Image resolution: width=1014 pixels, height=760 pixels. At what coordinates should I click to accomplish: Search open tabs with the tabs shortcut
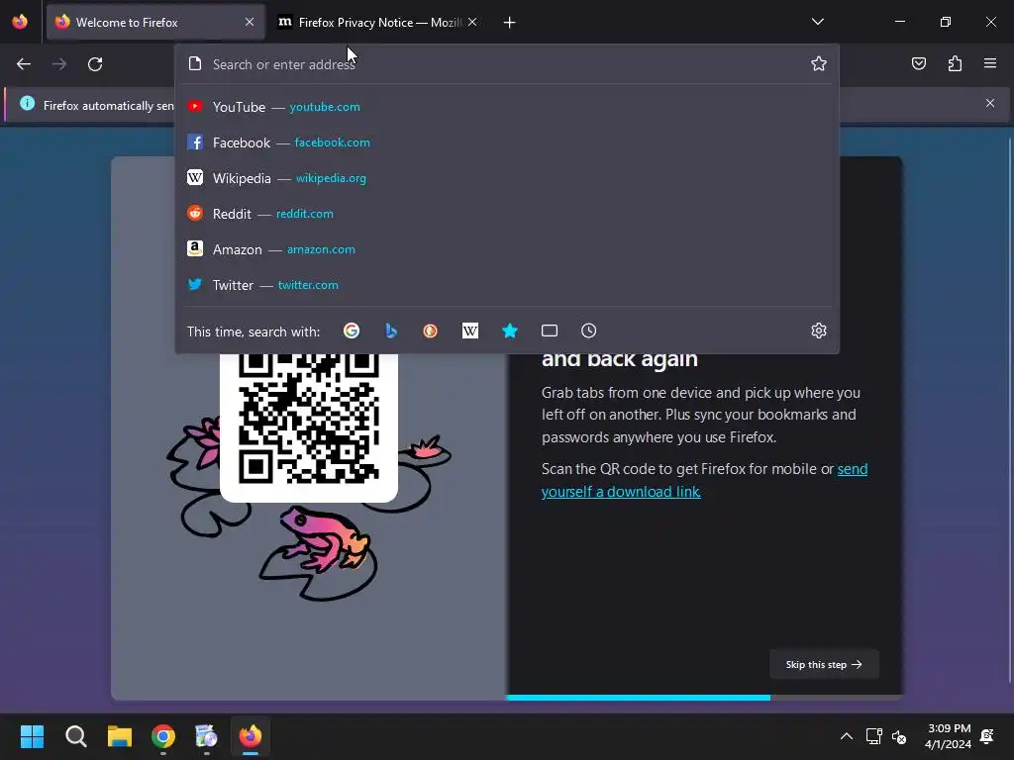[x=549, y=331]
